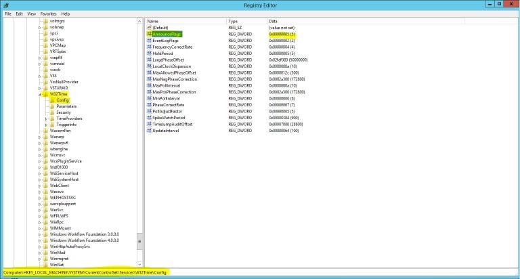The image size is (520, 279).
Task: Click the MaxAllowedPhaseOffset value icon
Action: pyautogui.click(x=149, y=72)
